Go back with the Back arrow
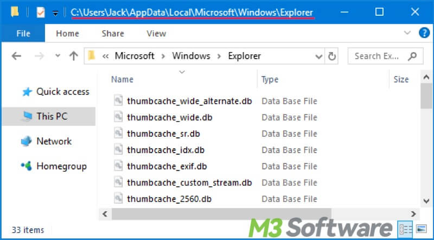The height and width of the screenshot is (240, 434). [x=16, y=56]
